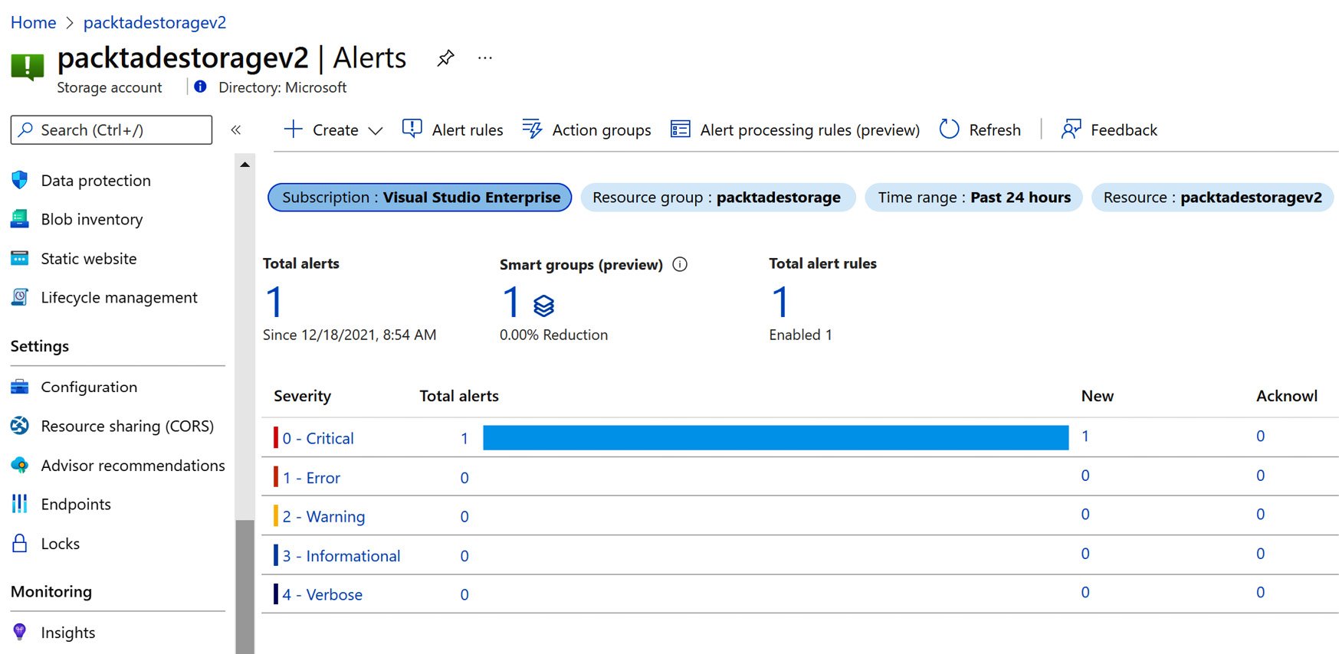Click the Feedback icon button
The height and width of the screenshot is (654, 1339).
[1071, 129]
